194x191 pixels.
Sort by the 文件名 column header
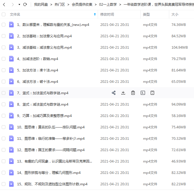coord(15,14)
